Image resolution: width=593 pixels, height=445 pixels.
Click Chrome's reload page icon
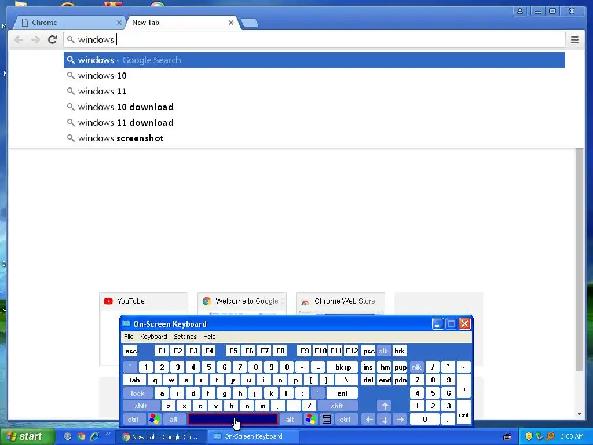coord(52,39)
